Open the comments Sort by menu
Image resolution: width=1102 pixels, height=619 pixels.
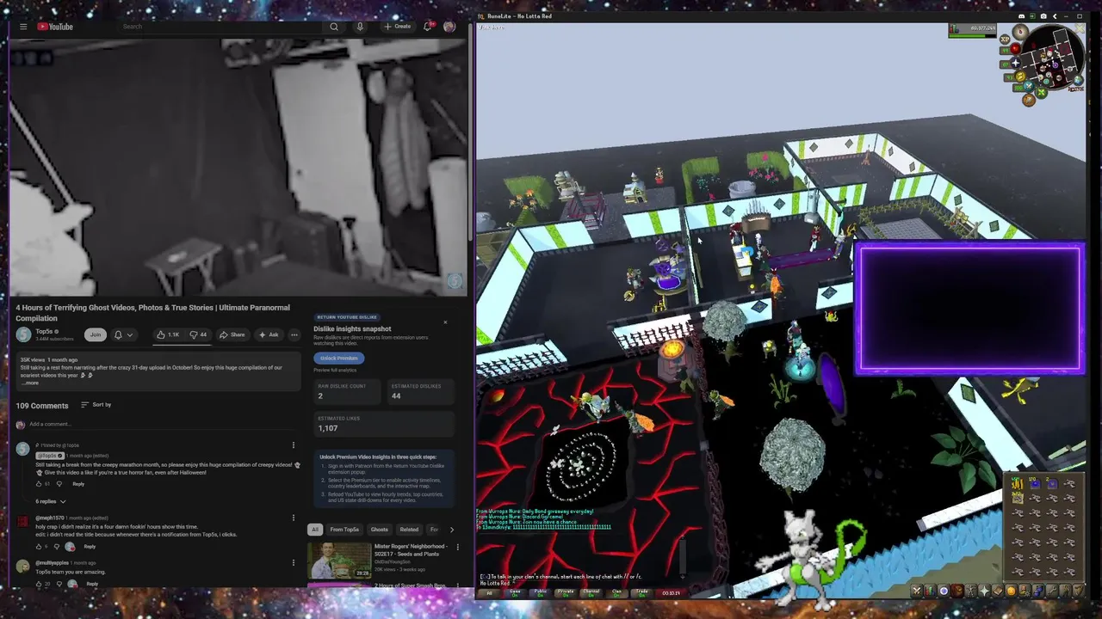point(96,405)
